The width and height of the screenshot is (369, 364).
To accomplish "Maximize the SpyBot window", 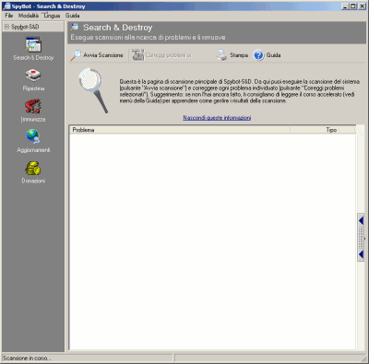I will [353, 6].
